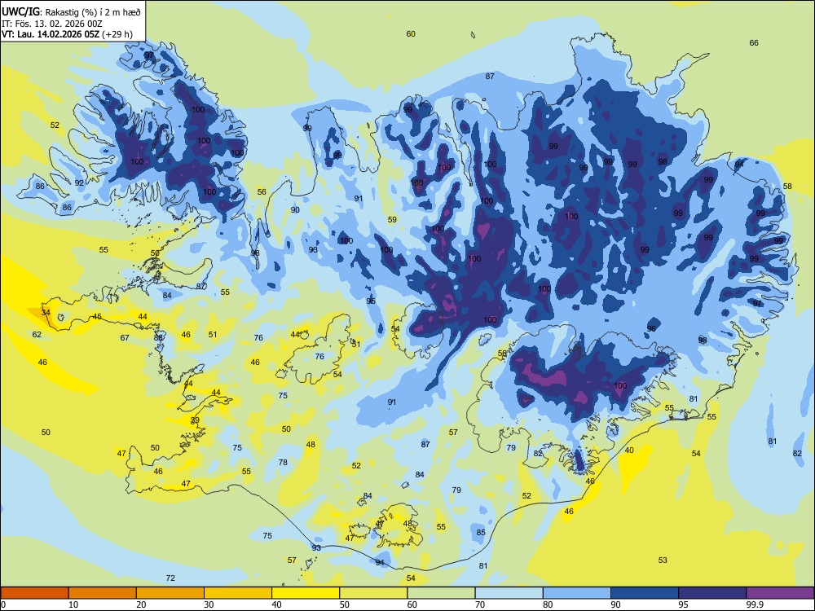Pick the 95–99.9 indigo legend swatch
This screenshot has width=815, height=611.
coord(712,593)
